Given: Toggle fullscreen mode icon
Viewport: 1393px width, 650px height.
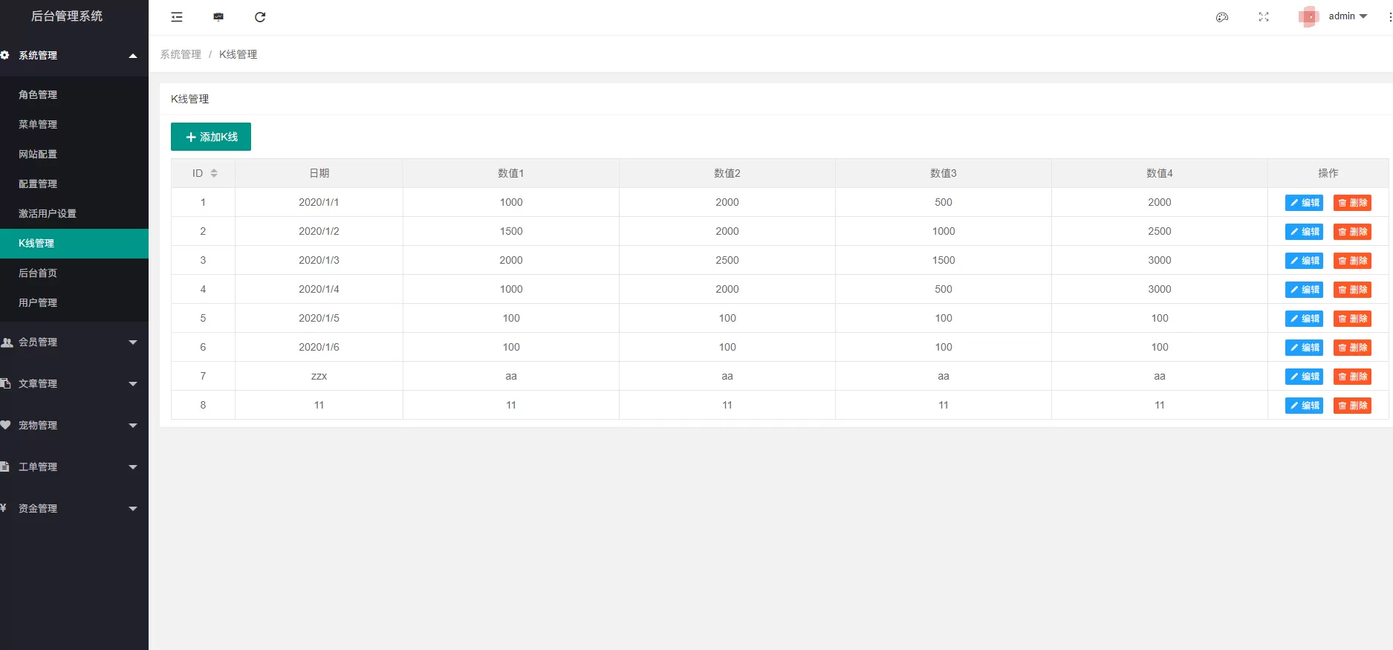Looking at the screenshot, I should (x=1264, y=17).
